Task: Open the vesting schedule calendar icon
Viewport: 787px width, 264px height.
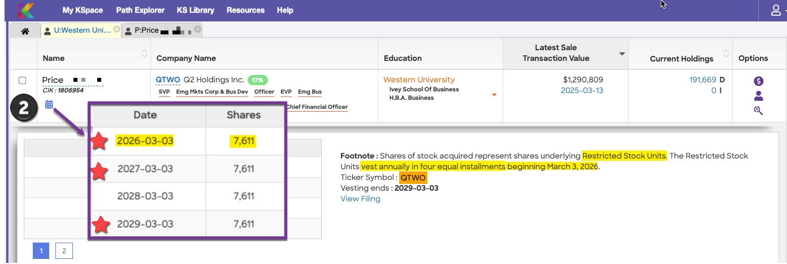Action: pyautogui.click(x=49, y=104)
